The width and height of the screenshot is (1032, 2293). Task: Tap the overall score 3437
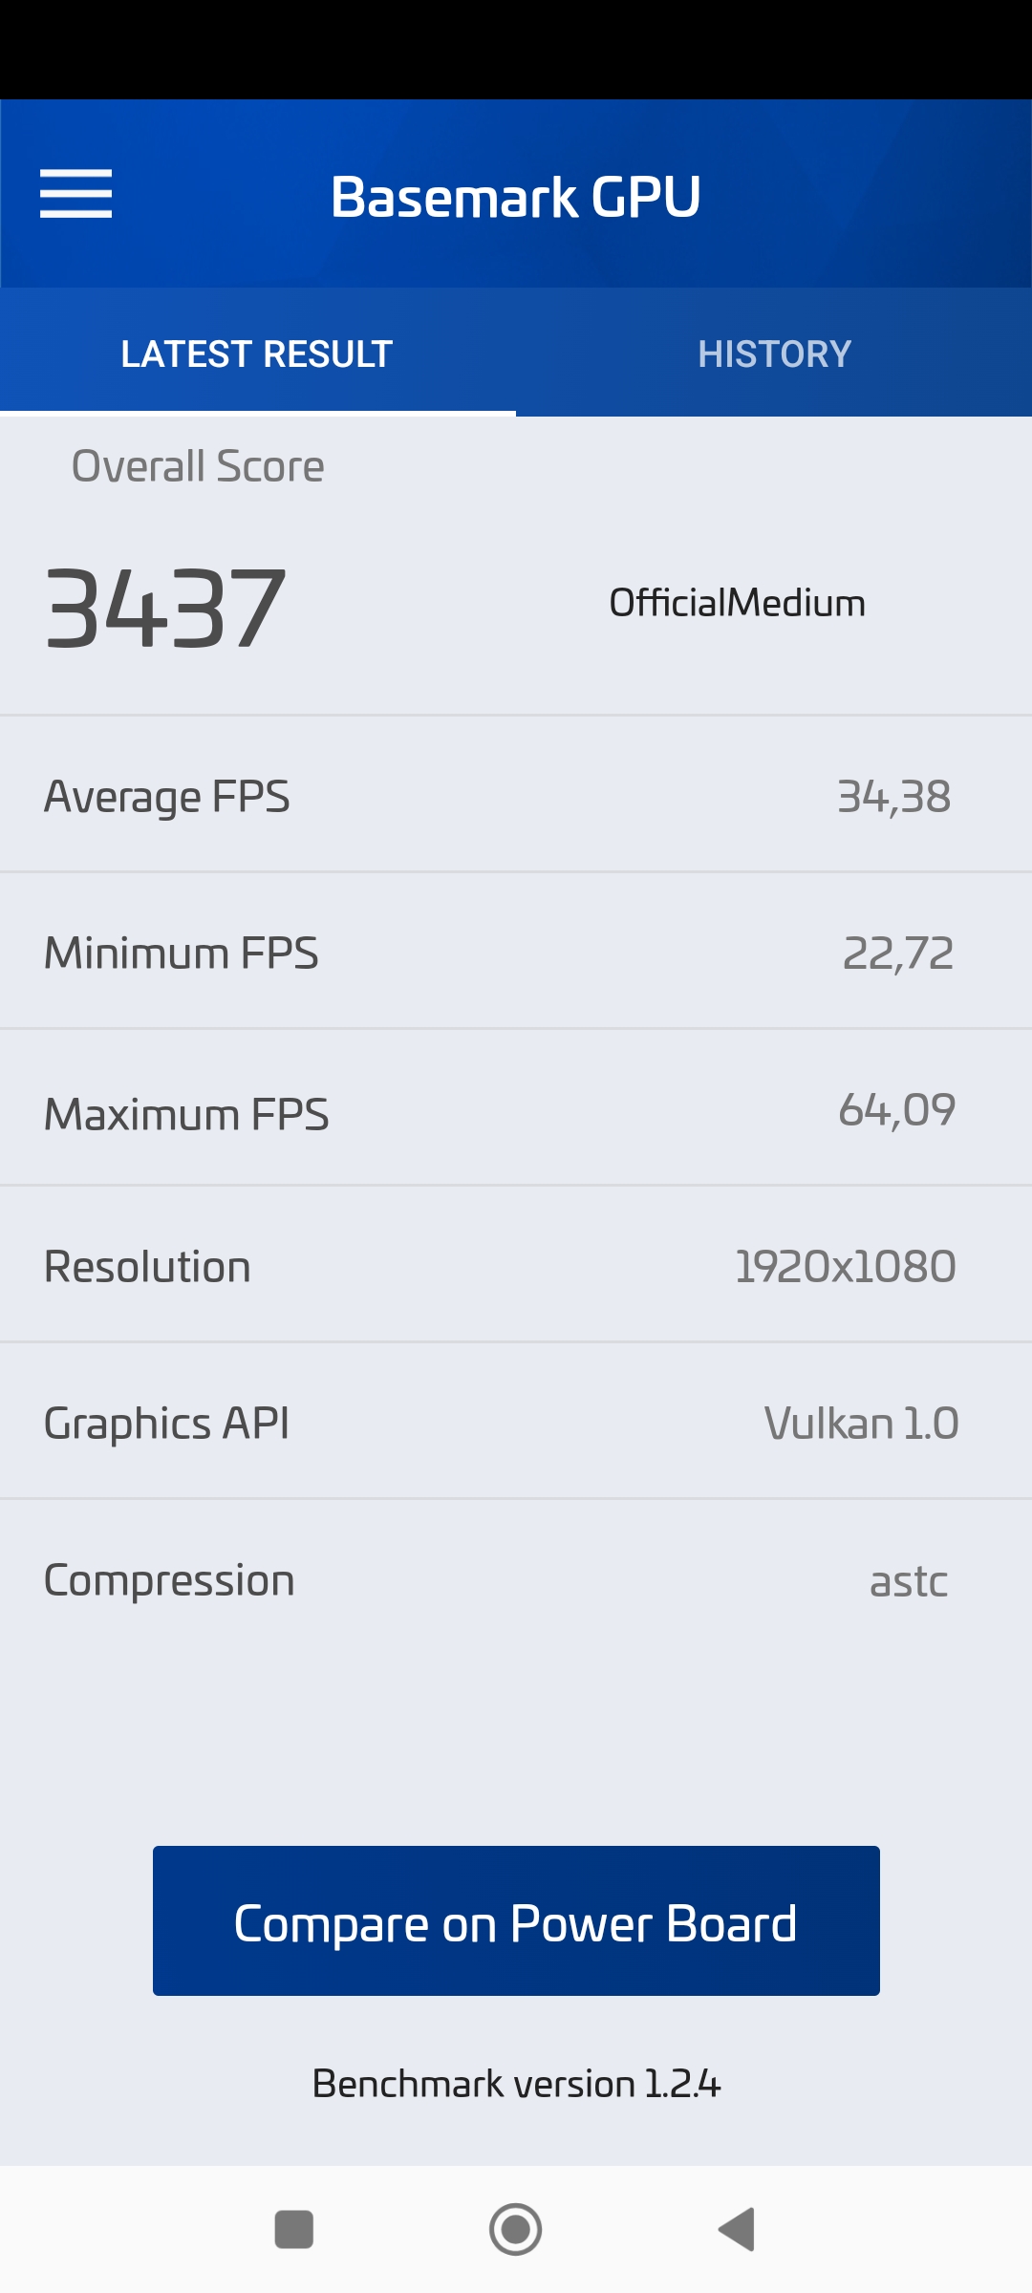165,608
